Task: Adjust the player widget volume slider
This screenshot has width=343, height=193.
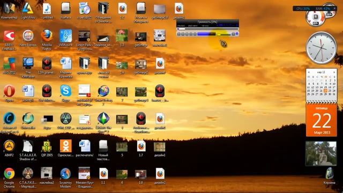Action: pyautogui.click(x=206, y=34)
